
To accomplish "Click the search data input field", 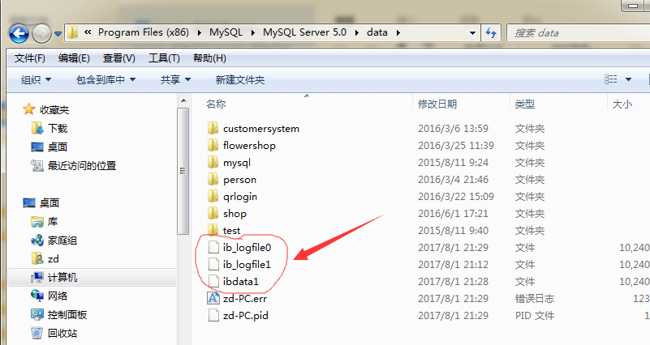I will [x=579, y=32].
